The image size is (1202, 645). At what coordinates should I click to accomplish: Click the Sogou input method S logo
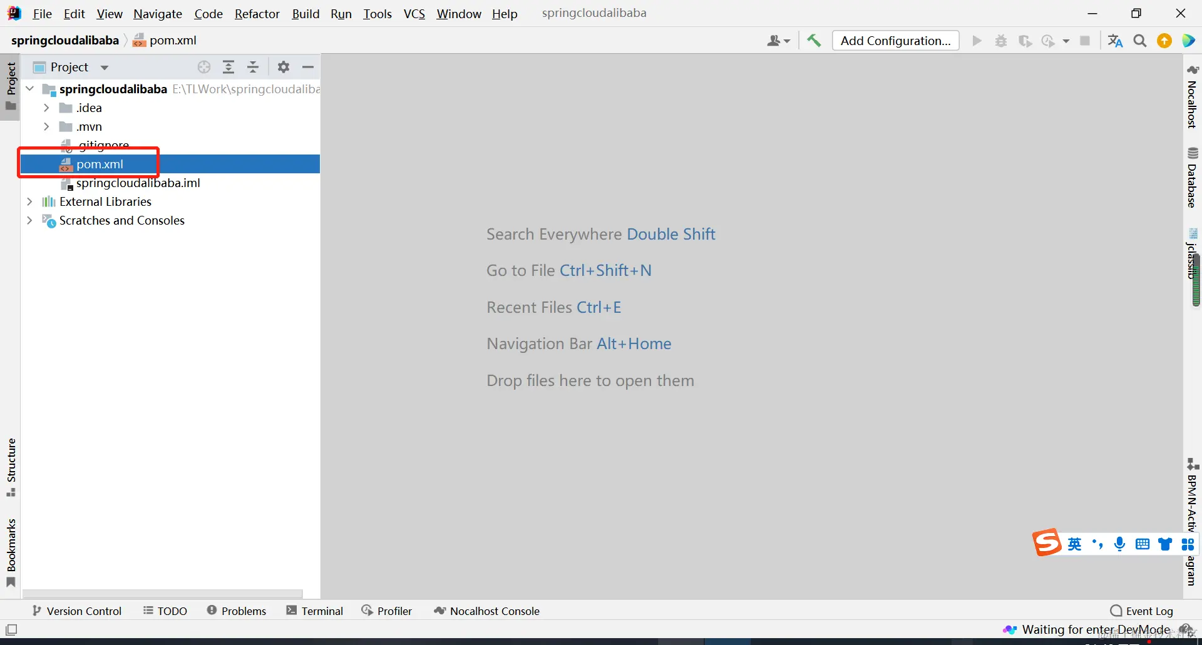(1047, 542)
